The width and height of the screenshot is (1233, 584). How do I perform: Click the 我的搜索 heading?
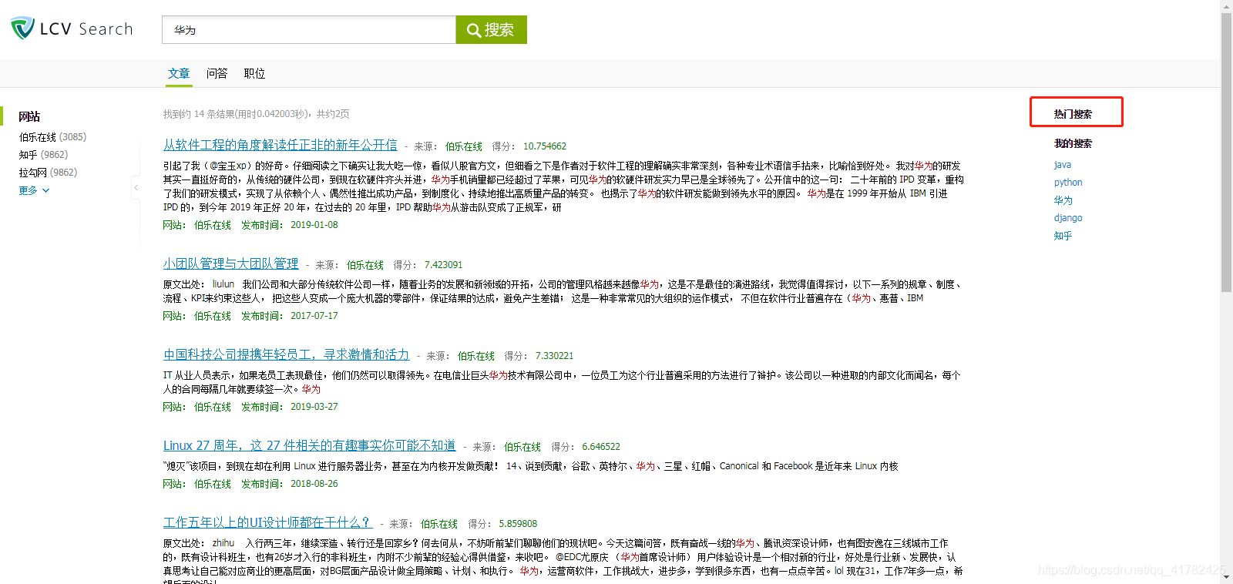click(1073, 143)
